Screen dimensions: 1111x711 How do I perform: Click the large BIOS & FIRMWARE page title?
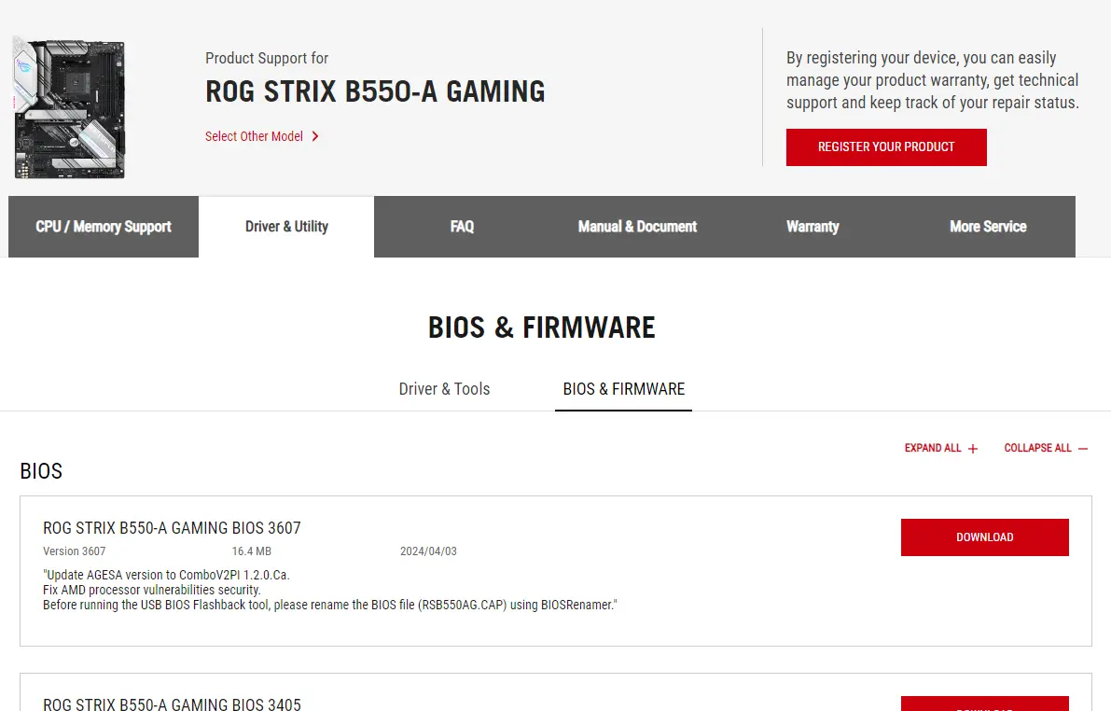click(x=542, y=328)
